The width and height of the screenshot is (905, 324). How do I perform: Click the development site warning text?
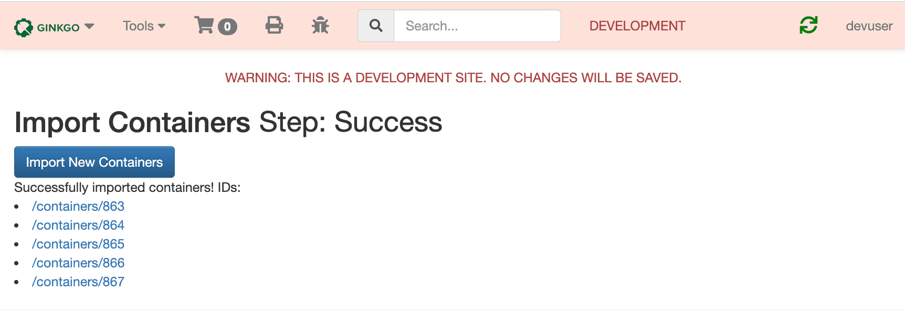[x=453, y=78]
